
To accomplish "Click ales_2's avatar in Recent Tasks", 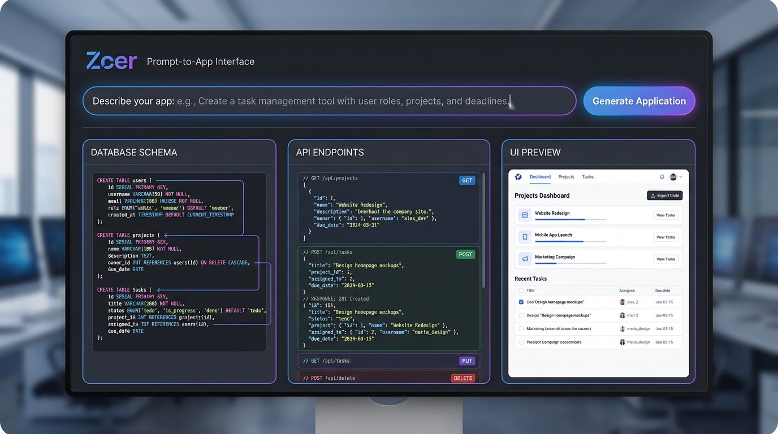I will pos(622,302).
